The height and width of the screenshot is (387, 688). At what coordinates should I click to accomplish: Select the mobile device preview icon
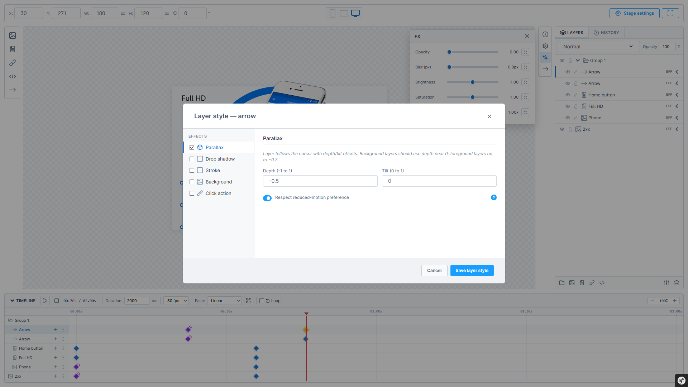tap(333, 13)
